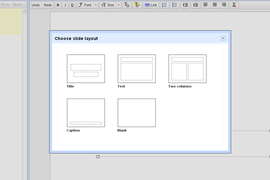The height and width of the screenshot is (180, 270).
Task: Click the 'Text' layout label
Action: (121, 86)
